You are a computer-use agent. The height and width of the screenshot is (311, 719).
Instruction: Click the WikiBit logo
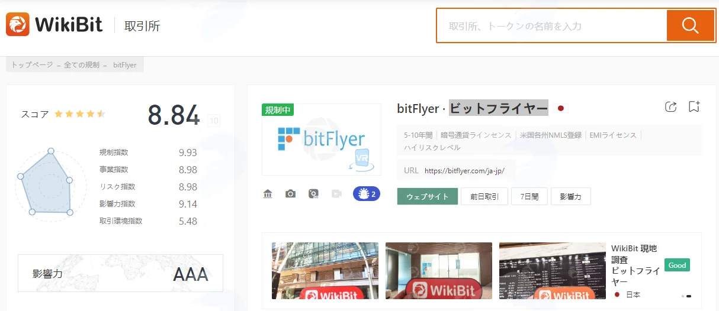pos(54,25)
